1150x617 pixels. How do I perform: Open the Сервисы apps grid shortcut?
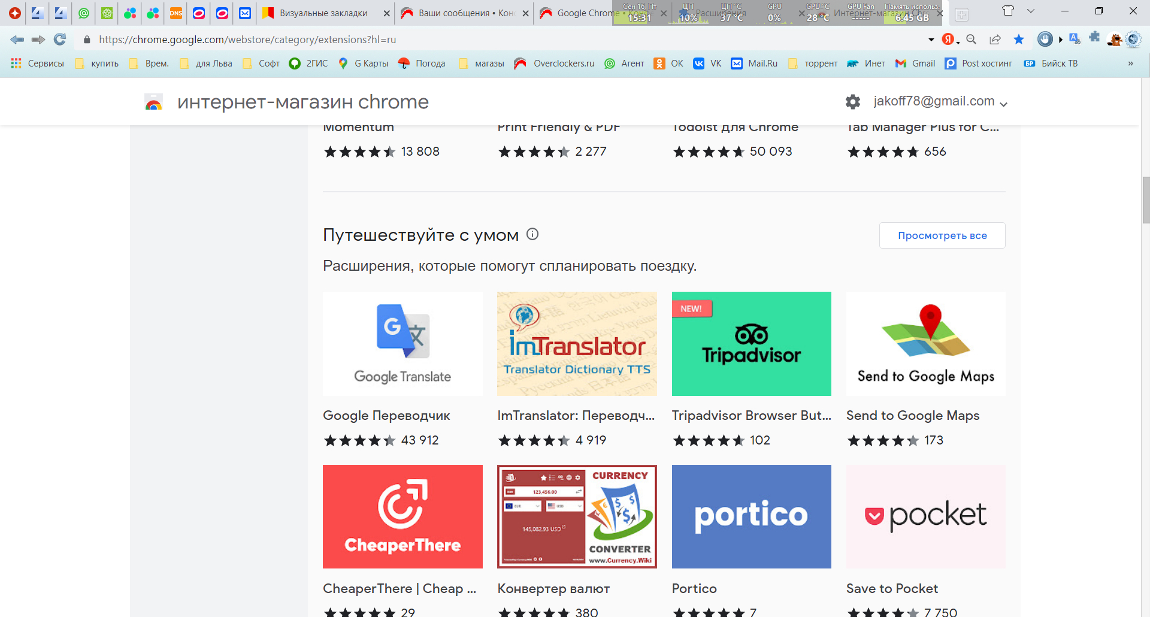pos(37,63)
